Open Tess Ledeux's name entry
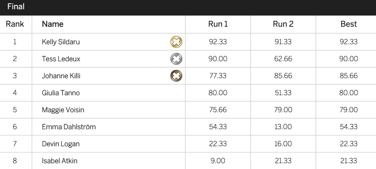 tap(61, 59)
